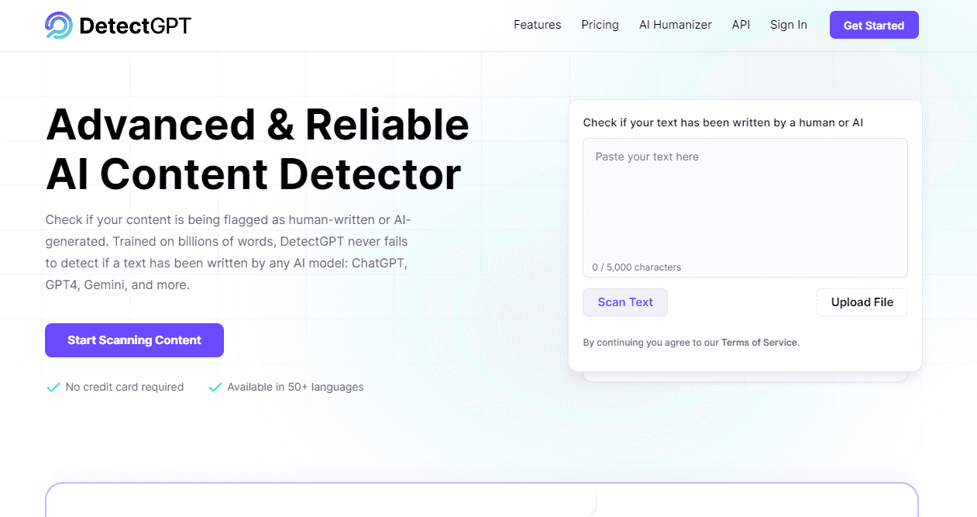
Task: Click the human or AI check prompt label
Action: [x=722, y=122]
